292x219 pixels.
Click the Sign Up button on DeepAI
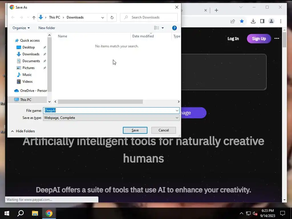point(259,38)
